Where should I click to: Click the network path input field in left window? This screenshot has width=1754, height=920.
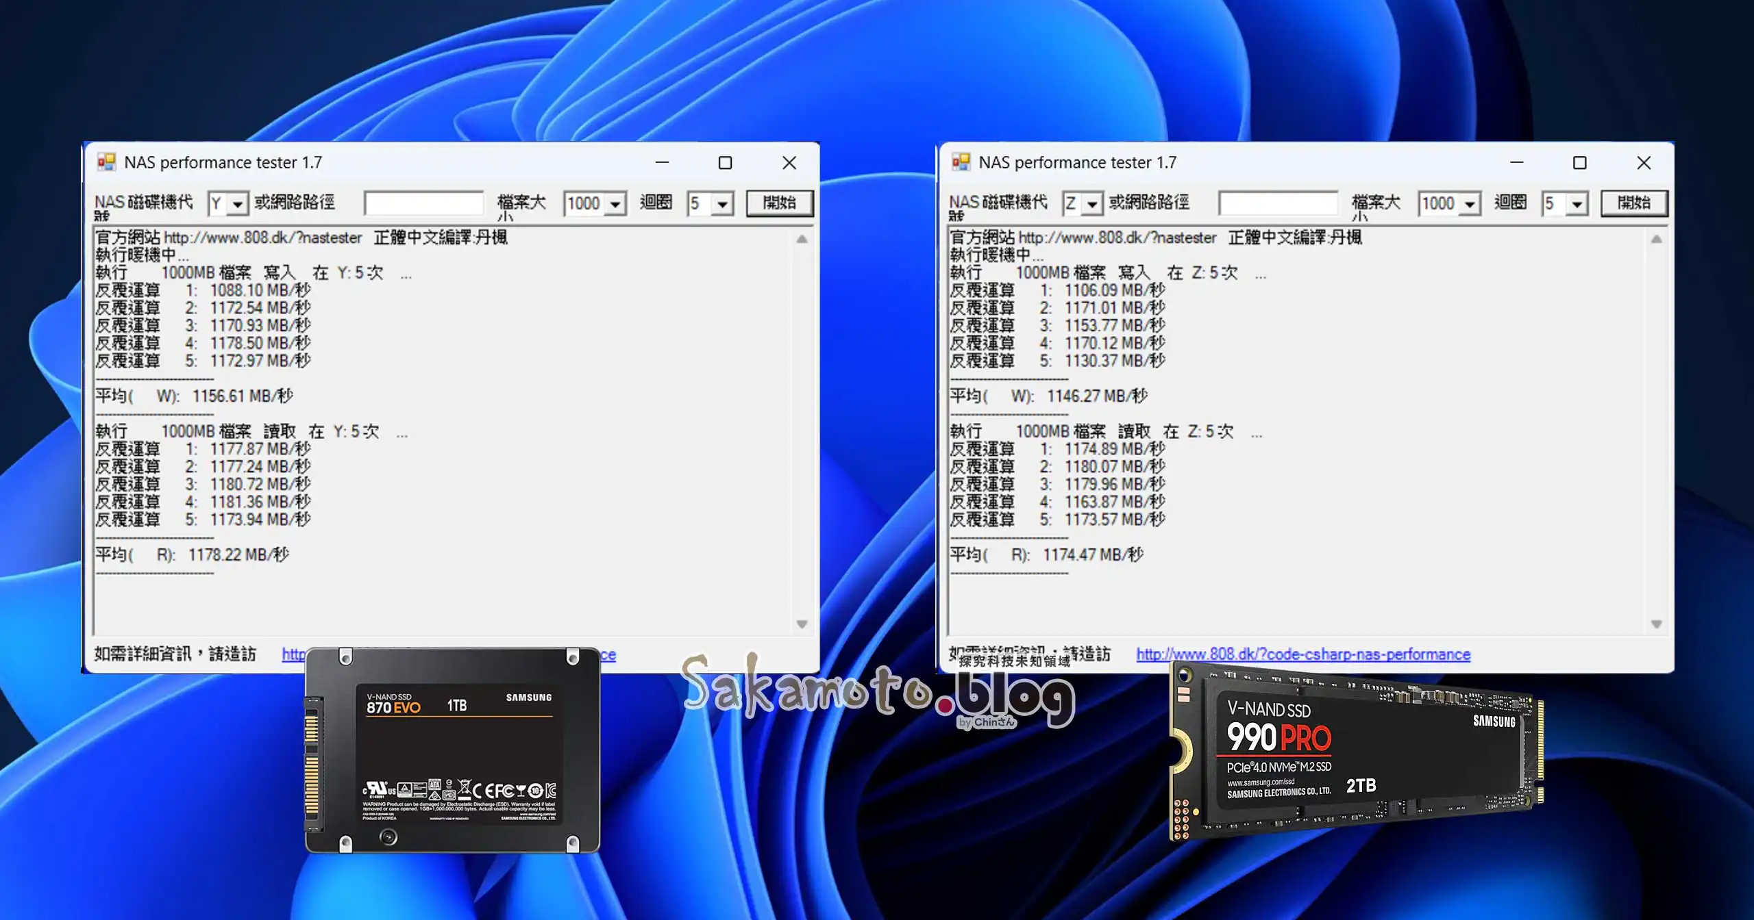pos(423,203)
